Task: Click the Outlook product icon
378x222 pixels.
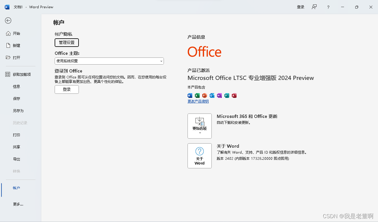Action: tap(212, 96)
